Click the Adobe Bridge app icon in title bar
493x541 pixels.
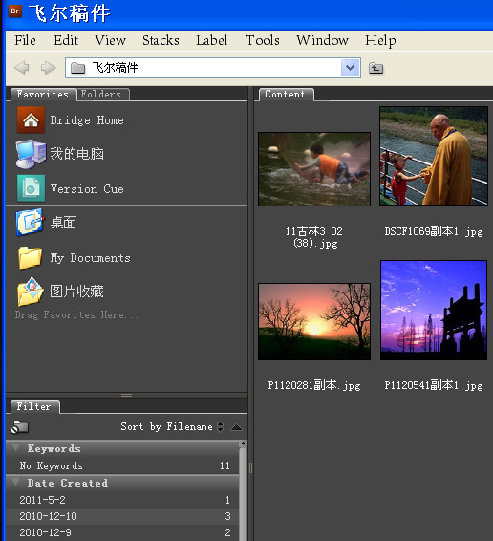point(15,11)
